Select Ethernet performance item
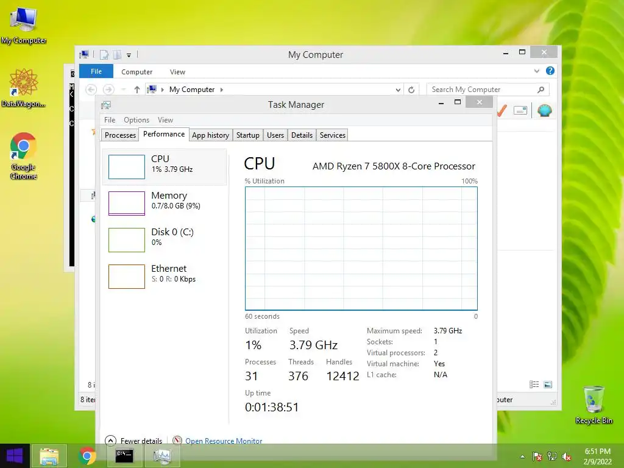624x468 pixels. pos(165,277)
